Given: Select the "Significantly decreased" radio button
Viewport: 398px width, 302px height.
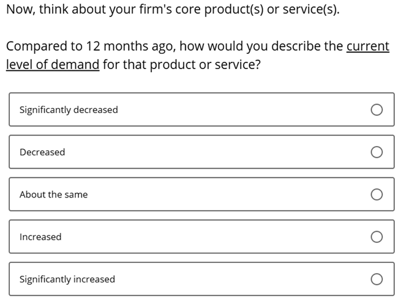Looking at the screenshot, I should tap(377, 109).
